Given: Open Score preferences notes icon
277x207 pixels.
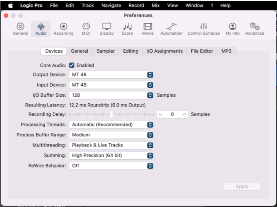Looking at the screenshot, I should pos(127,27).
